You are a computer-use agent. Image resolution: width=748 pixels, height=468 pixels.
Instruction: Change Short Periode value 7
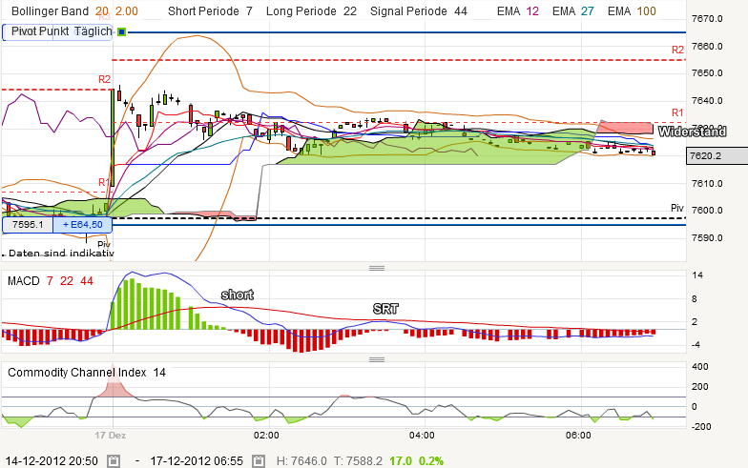click(x=249, y=11)
